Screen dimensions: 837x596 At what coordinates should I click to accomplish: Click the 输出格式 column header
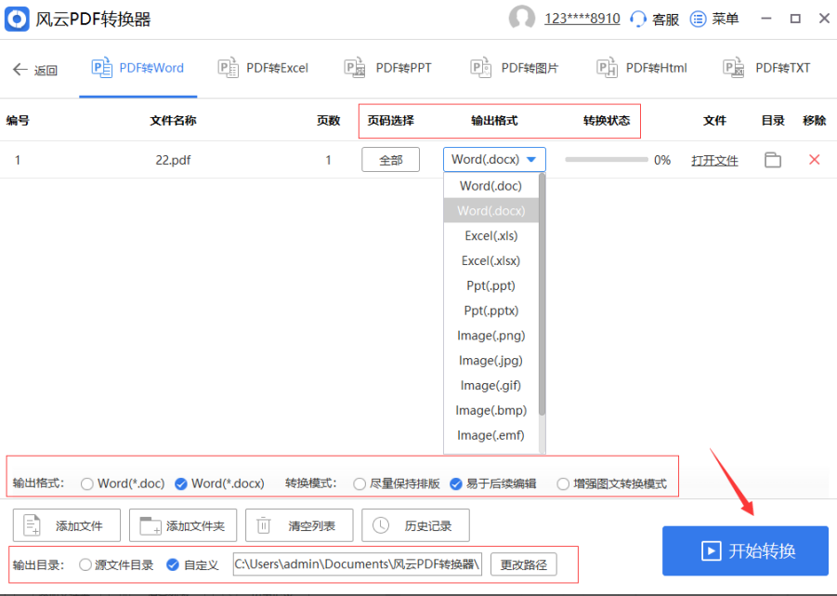click(x=494, y=121)
